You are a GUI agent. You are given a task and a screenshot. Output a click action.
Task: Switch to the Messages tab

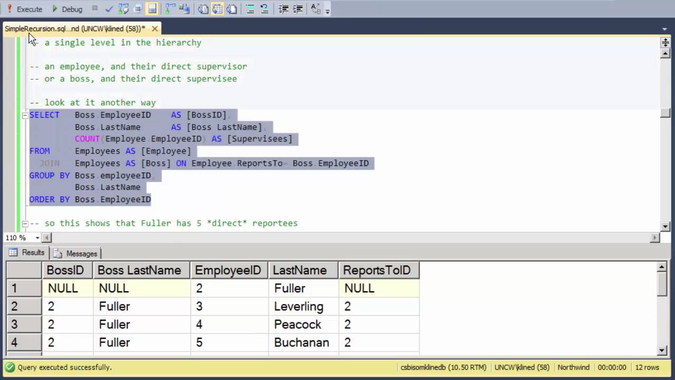click(75, 253)
